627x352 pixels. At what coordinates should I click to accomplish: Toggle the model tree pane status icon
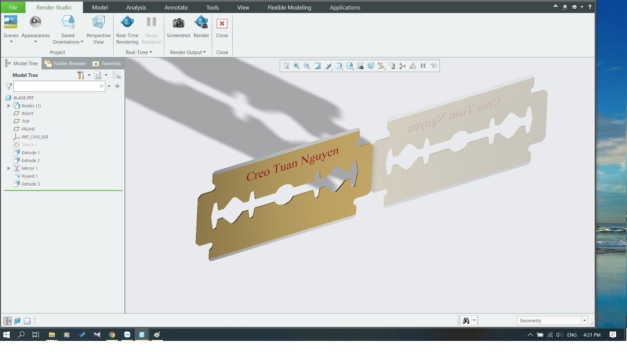[x=8, y=321]
